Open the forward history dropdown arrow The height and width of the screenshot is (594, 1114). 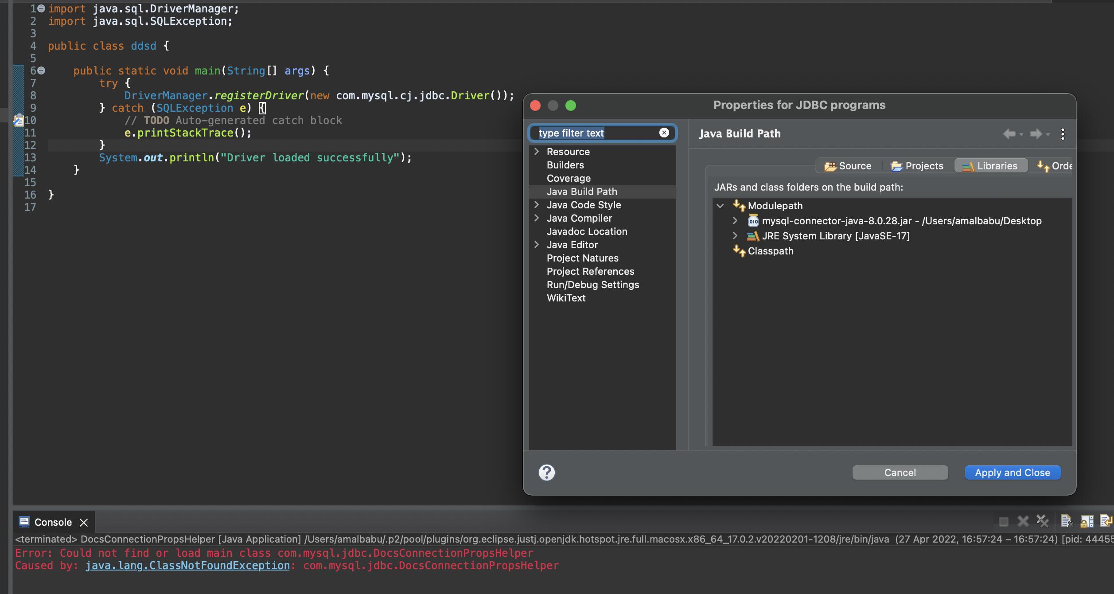[1048, 134]
